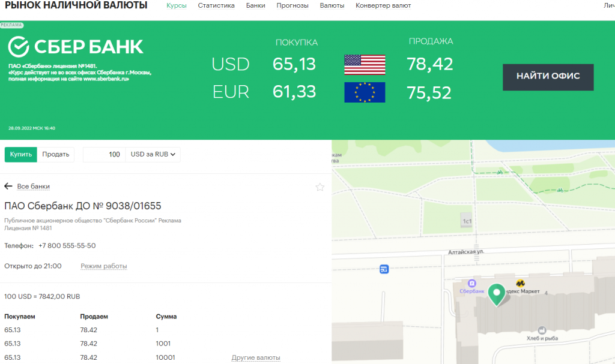Click the USD sell rate 78,42 in the banner
Screen dimensions: 615x364
coord(430,64)
